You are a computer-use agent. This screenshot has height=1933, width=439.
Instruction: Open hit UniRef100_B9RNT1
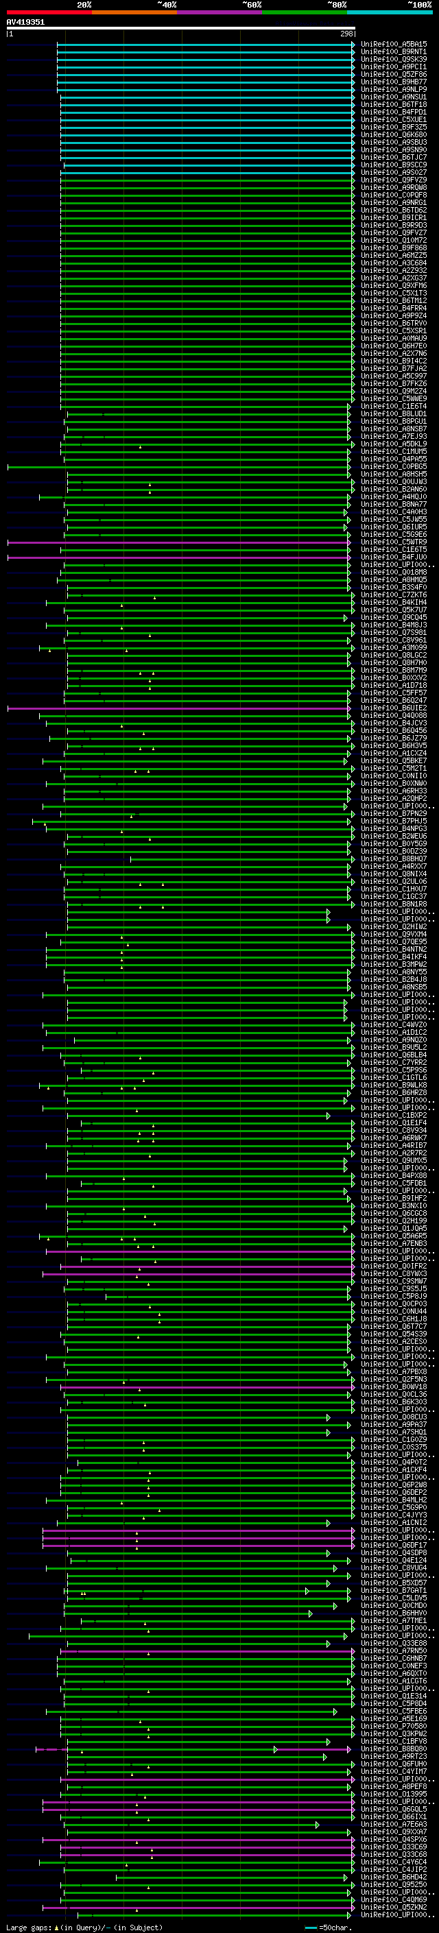pyautogui.click(x=394, y=52)
